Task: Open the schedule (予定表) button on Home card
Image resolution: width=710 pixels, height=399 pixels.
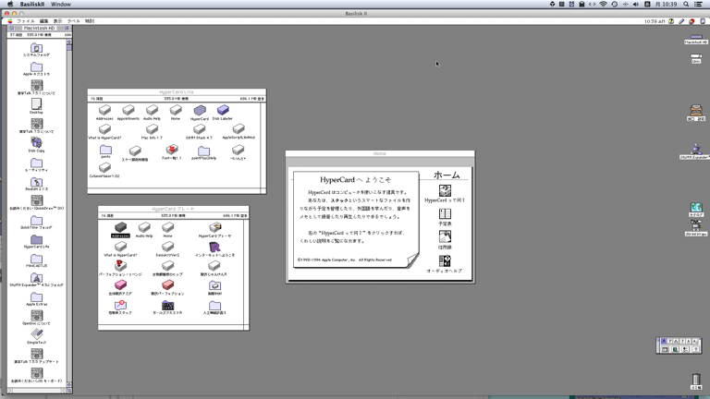Action: coord(445,214)
